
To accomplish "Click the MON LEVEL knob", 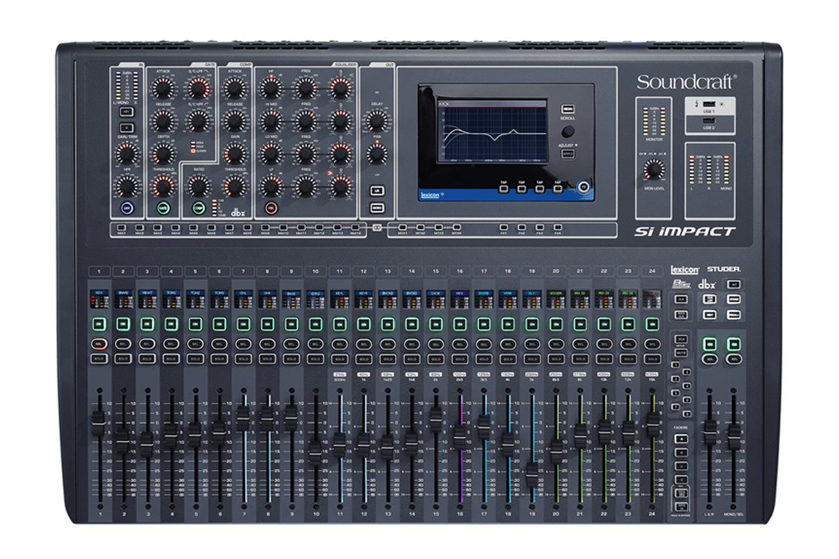I will pyautogui.click(x=653, y=170).
